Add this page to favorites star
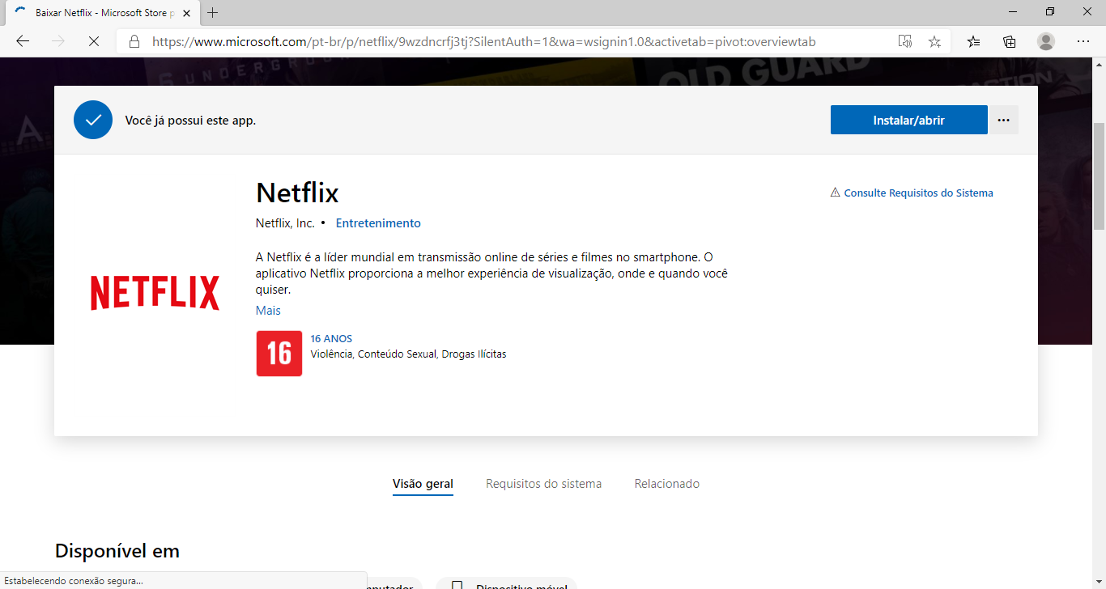Screen dimensions: 1106x589 [934, 41]
